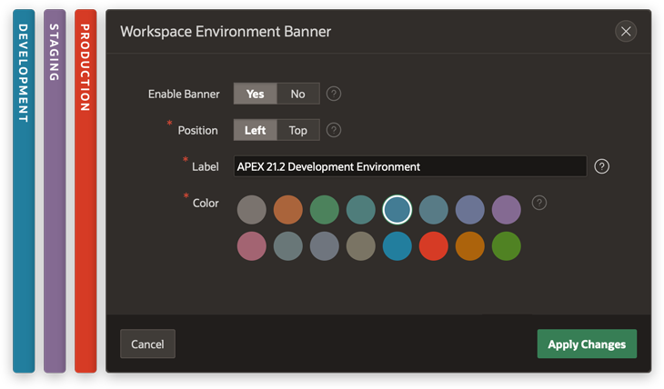Click the vertical Development banner
664x389 pixels.
click(24, 191)
